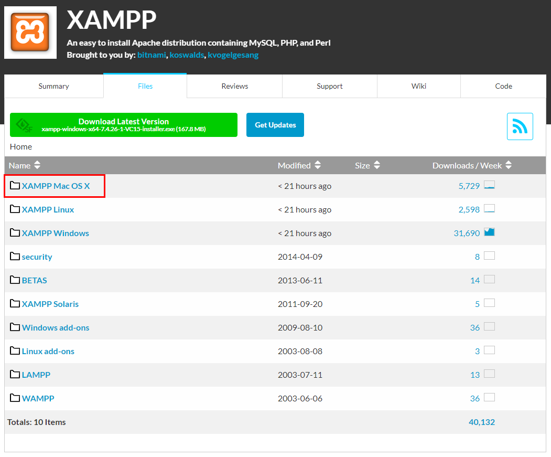
Task: Click the 5,729 weekly downloads figure
Action: coord(469,186)
